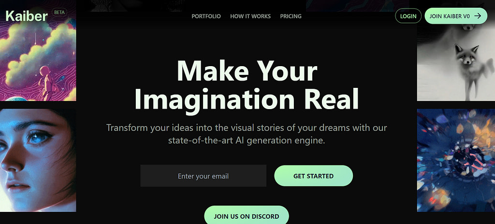The width and height of the screenshot is (495, 224).
Task: Open the abstract blue swirl artwork thumbnail
Action: 456,160
